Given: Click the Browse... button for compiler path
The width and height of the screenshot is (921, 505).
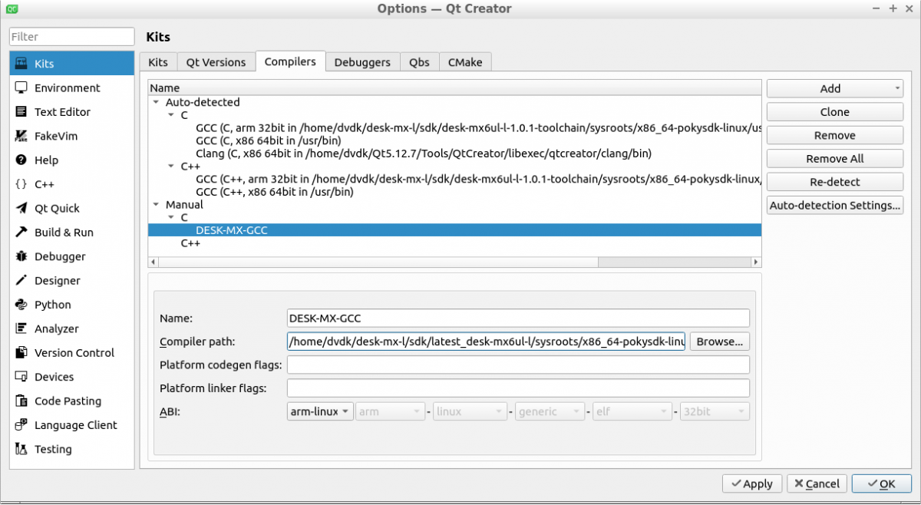Looking at the screenshot, I should coord(719,342).
